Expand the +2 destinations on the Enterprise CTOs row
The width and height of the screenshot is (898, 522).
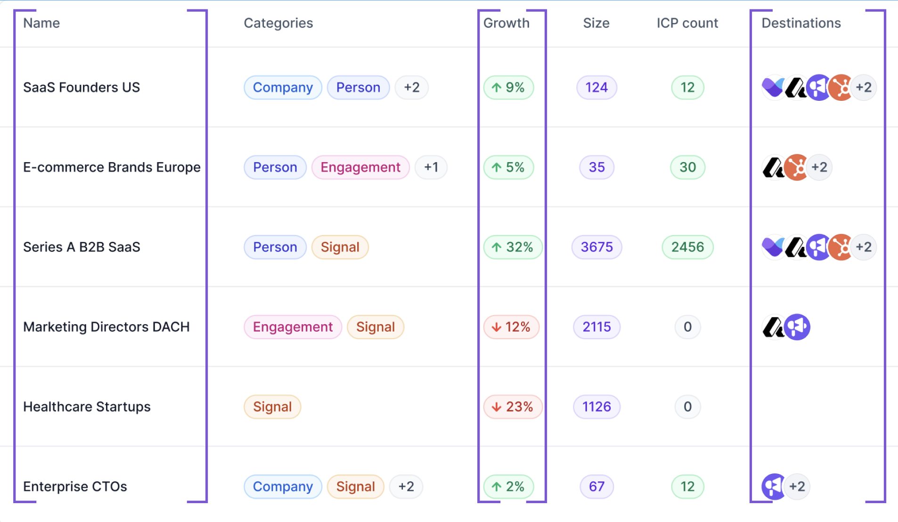point(797,487)
